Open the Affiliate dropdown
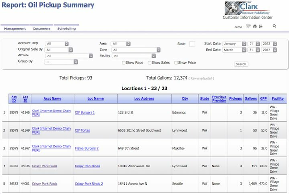 coord(69,56)
